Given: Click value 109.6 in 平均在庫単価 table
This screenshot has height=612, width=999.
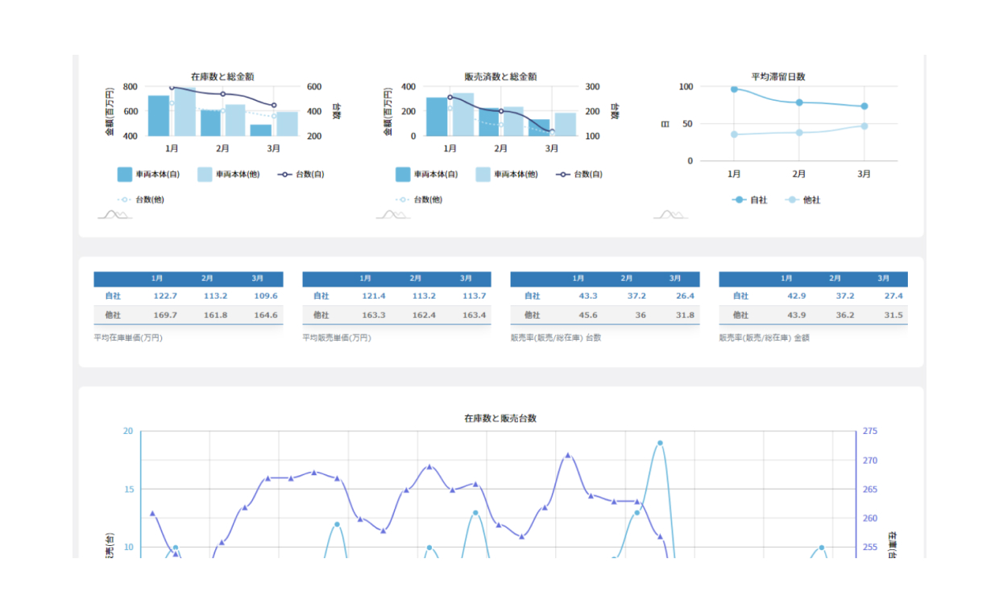Looking at the screenshot, I should (265, 296).
